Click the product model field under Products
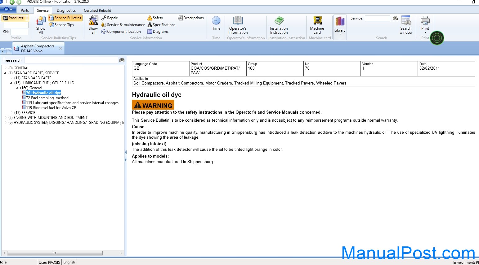Screen dimensions: 479x265 tap(16, 25)
